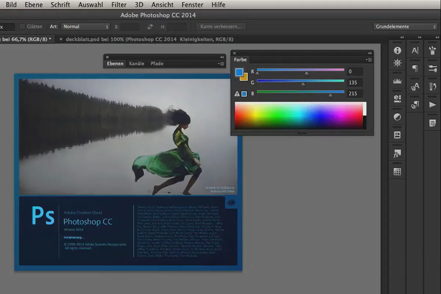Open the Swatches grid panel icon

pyautogui.click(x=397, y=172)
